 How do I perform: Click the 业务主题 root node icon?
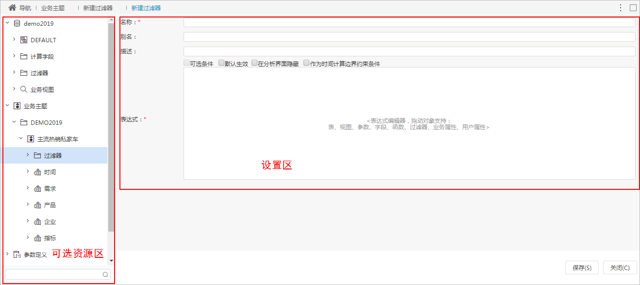(17, 106)
